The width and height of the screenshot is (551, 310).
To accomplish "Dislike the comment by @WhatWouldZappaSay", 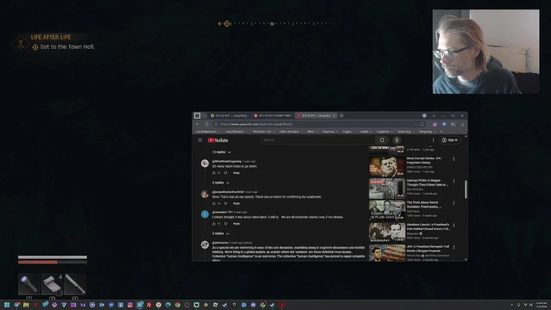I will pos(226,173).
